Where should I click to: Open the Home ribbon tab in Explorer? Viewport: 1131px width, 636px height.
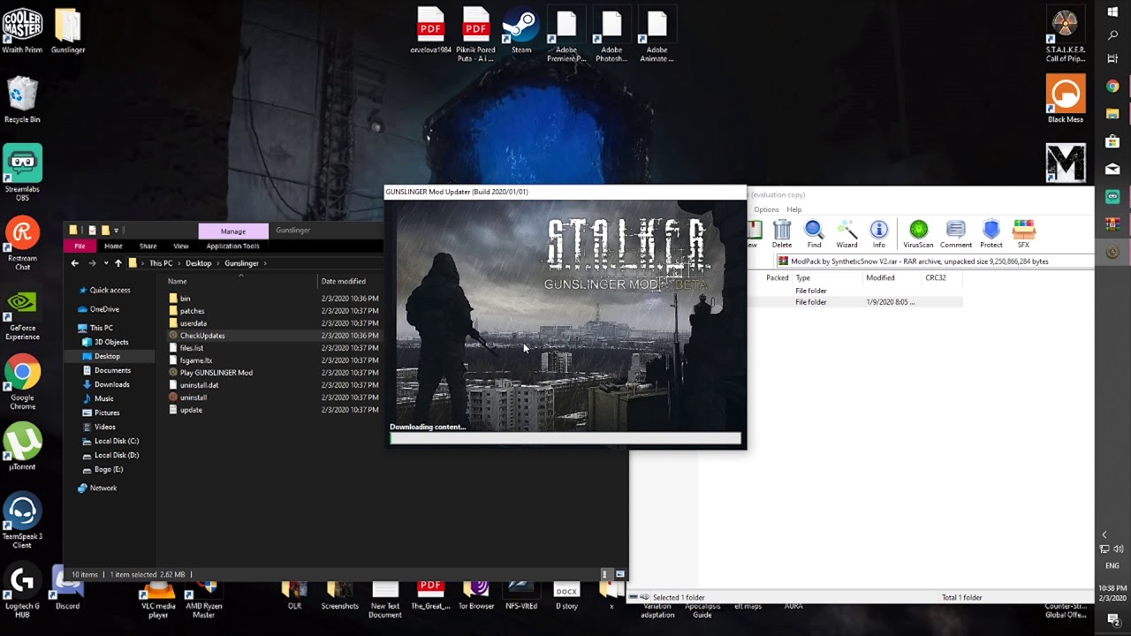pos(113,246)
